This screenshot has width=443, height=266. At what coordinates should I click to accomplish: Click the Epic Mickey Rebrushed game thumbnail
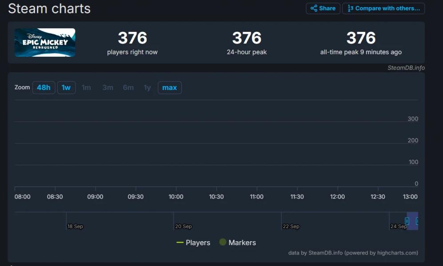pyautogui.click(x=45, y=43)
